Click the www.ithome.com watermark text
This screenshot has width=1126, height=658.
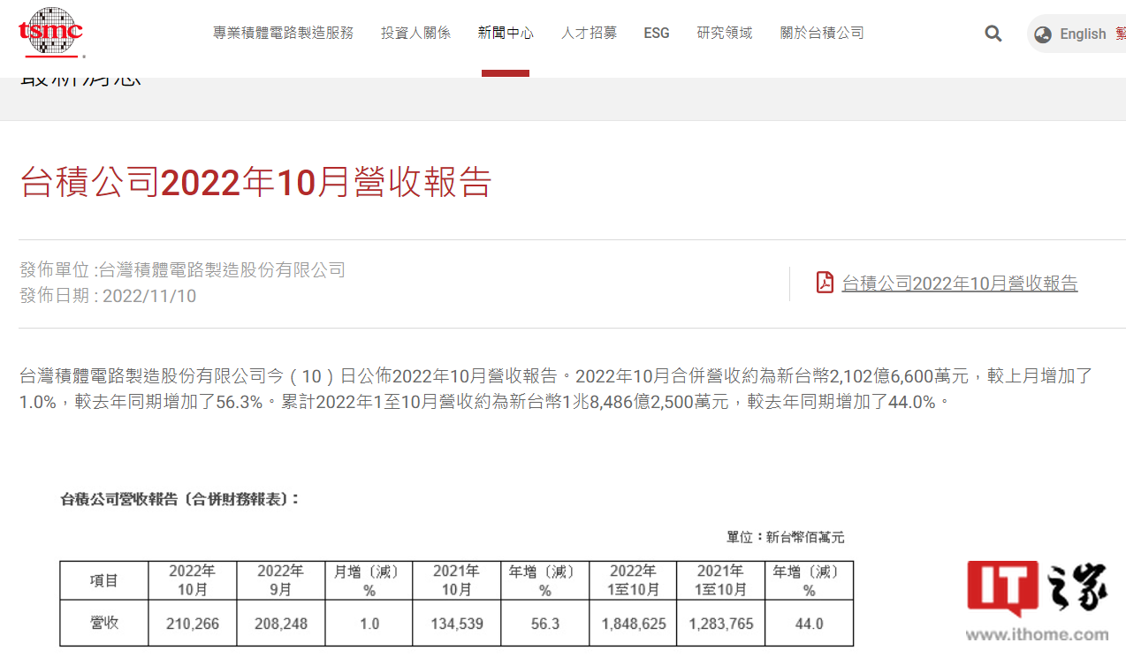[x=1037, y=634]
